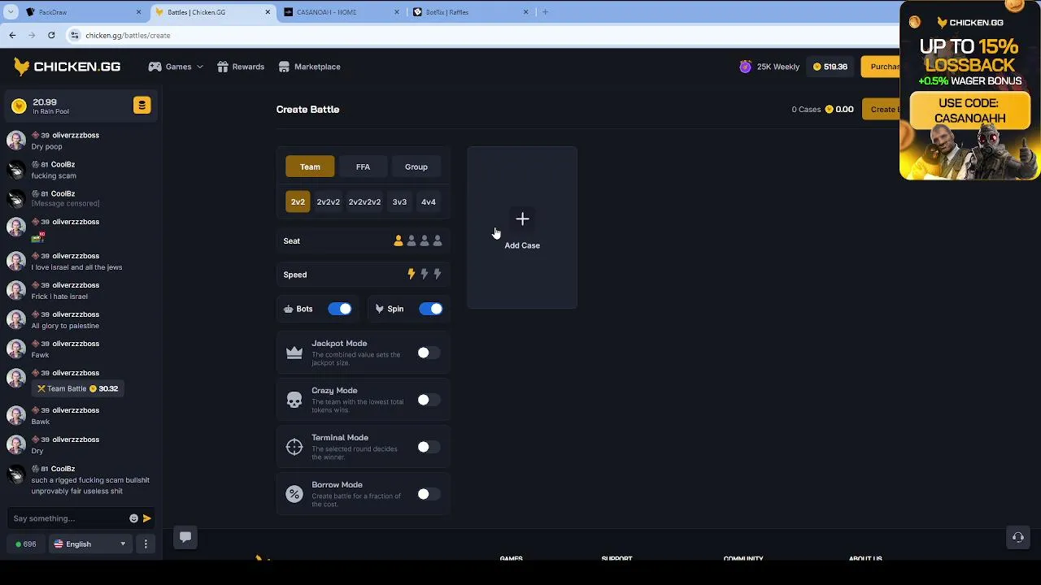
Task: Click the Add Case card
Action: click(522, 227)
